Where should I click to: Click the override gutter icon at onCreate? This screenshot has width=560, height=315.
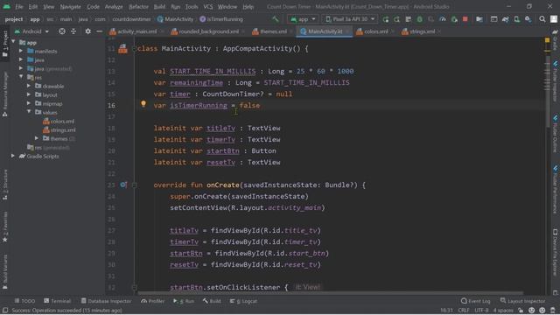(x=123, y=185)
